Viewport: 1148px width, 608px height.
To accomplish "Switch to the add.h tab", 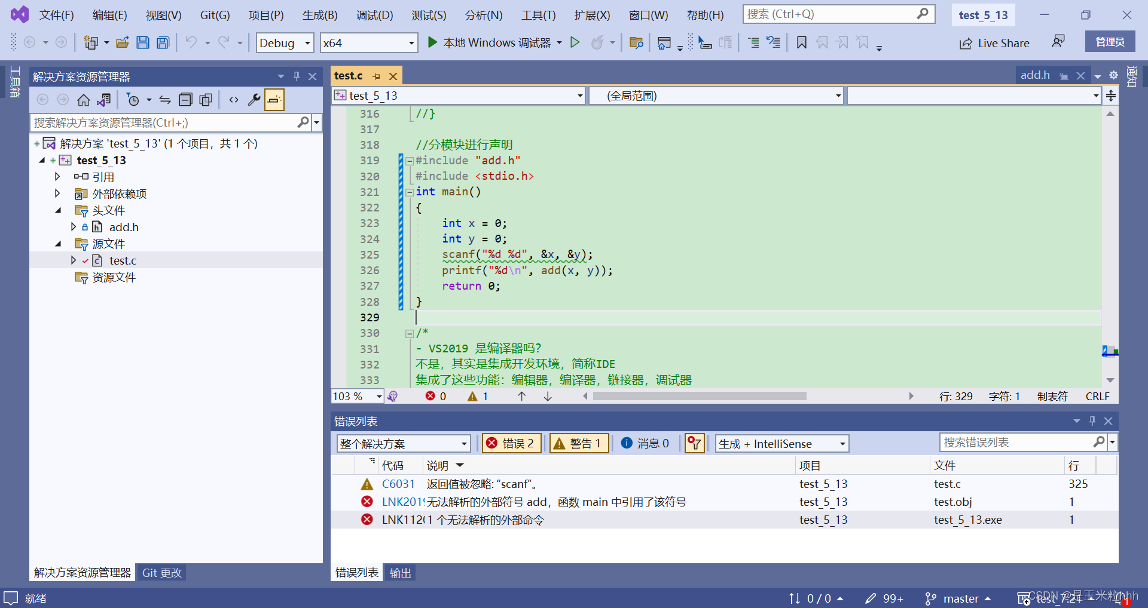I will pyautogui.click(x=1035, y=75).
